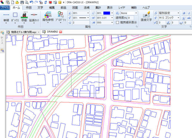Open the line width 001: 0.01 dropdown

(112, 18)
